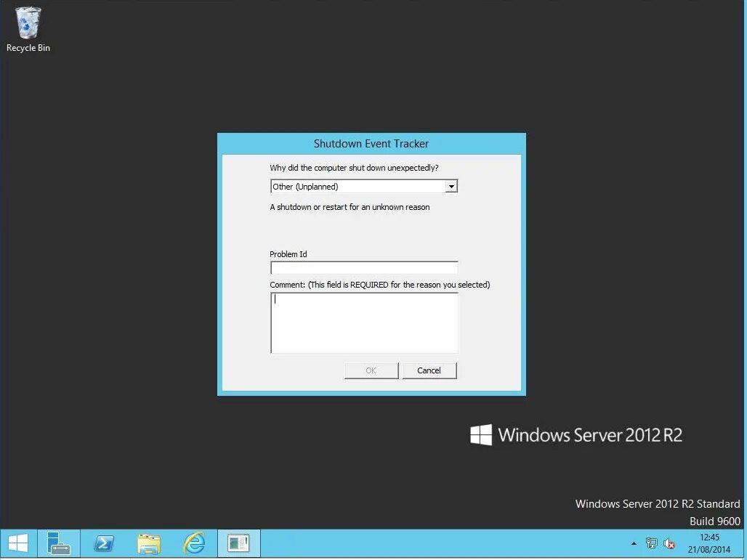Open the Recycle Bin desktop icon
747x560 pixels.
coord(28,29)
